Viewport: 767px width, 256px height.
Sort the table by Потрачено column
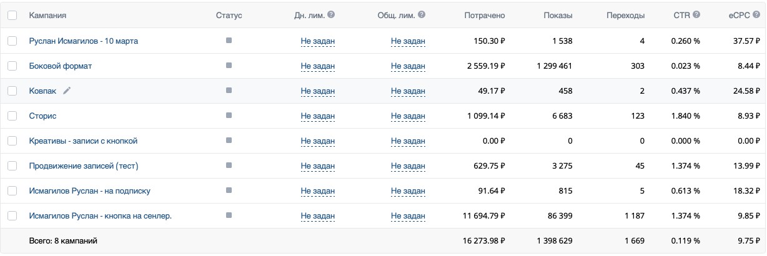pyautogui.click(x=484, y=15)
